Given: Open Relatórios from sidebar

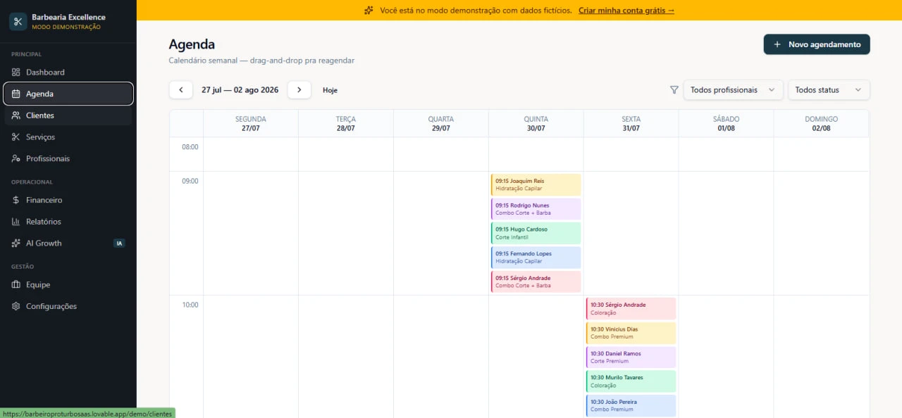Looking at the screenshot, I should tap(68, 222).
